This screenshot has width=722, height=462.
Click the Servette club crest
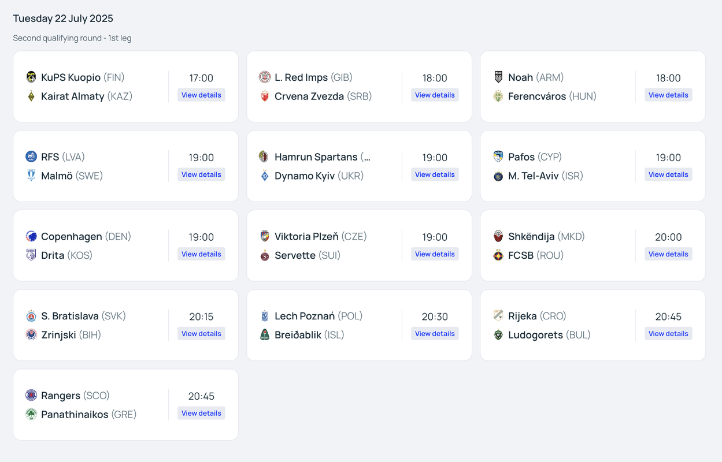tap(265, 255)
